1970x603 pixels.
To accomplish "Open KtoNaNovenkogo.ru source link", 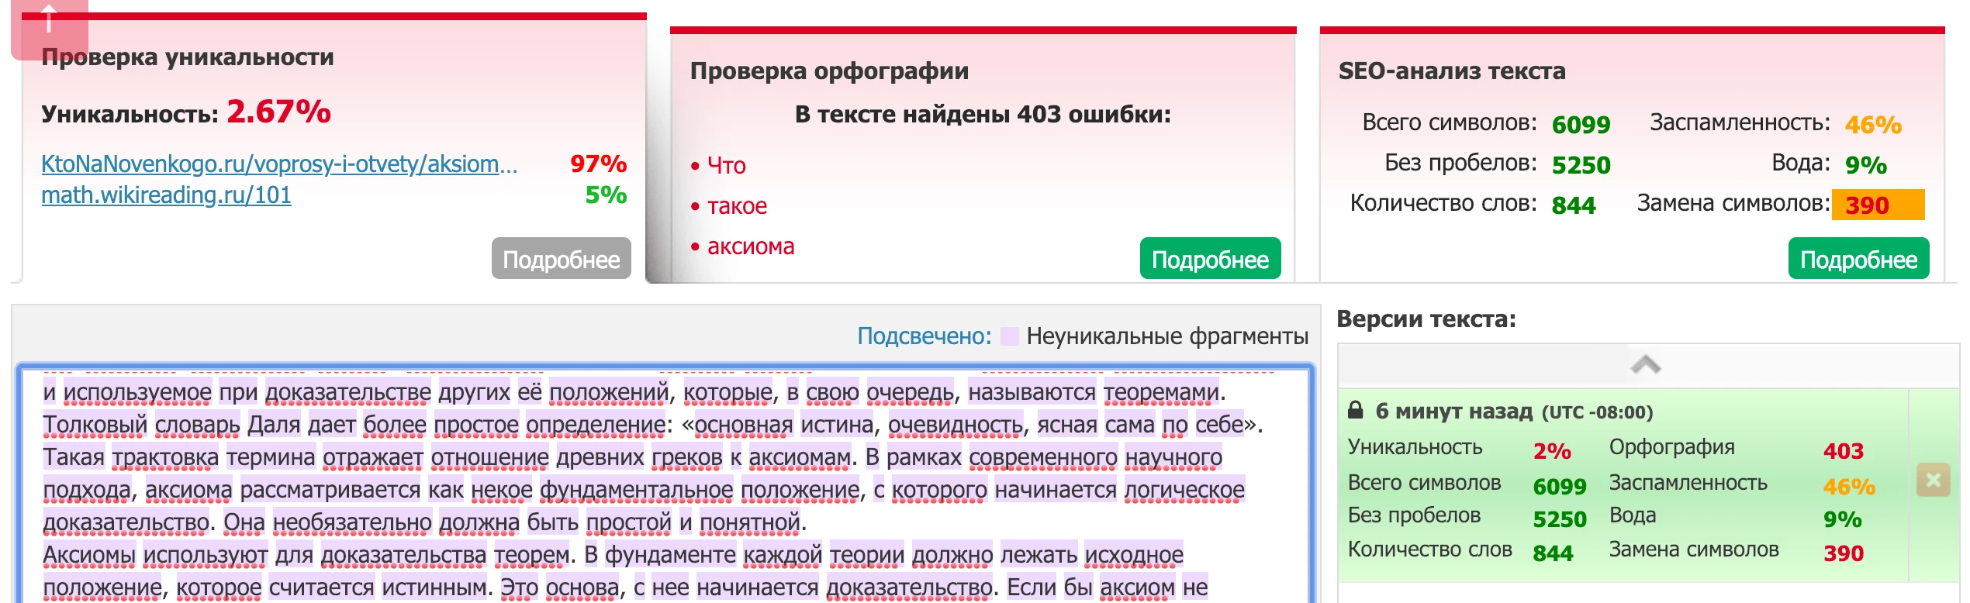I will 279,164.
